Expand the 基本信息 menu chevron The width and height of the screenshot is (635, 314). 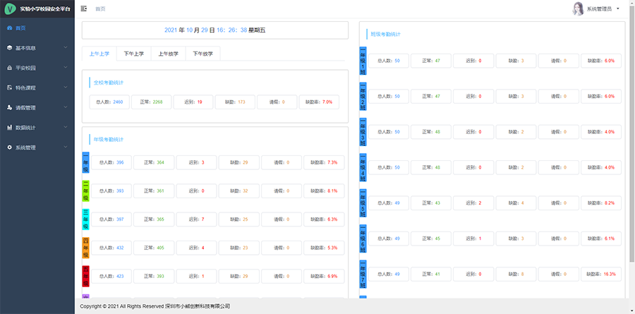tap(65, 48)
